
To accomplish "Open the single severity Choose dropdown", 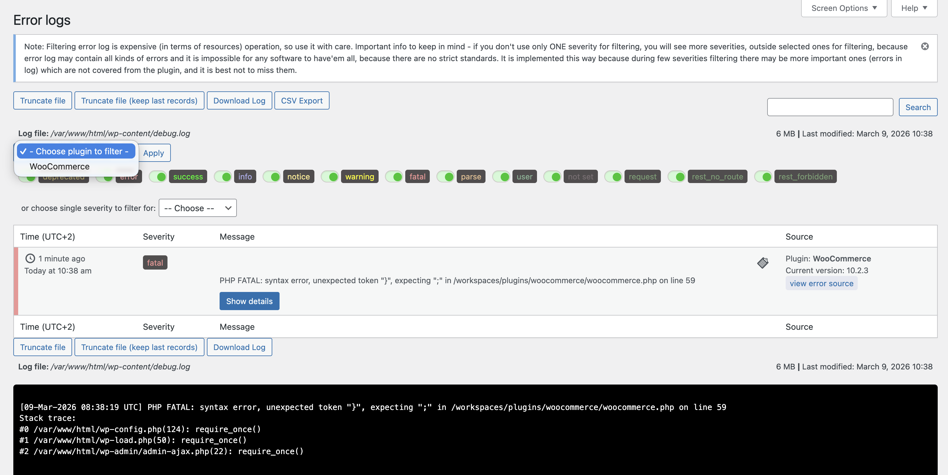I will point(197,208).
